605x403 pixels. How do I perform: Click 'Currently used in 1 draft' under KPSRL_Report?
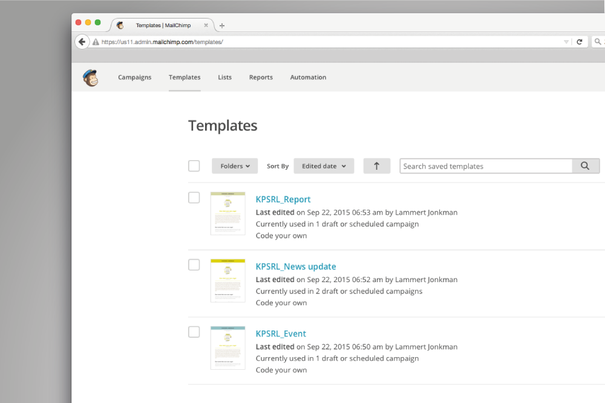coord(337,224)
